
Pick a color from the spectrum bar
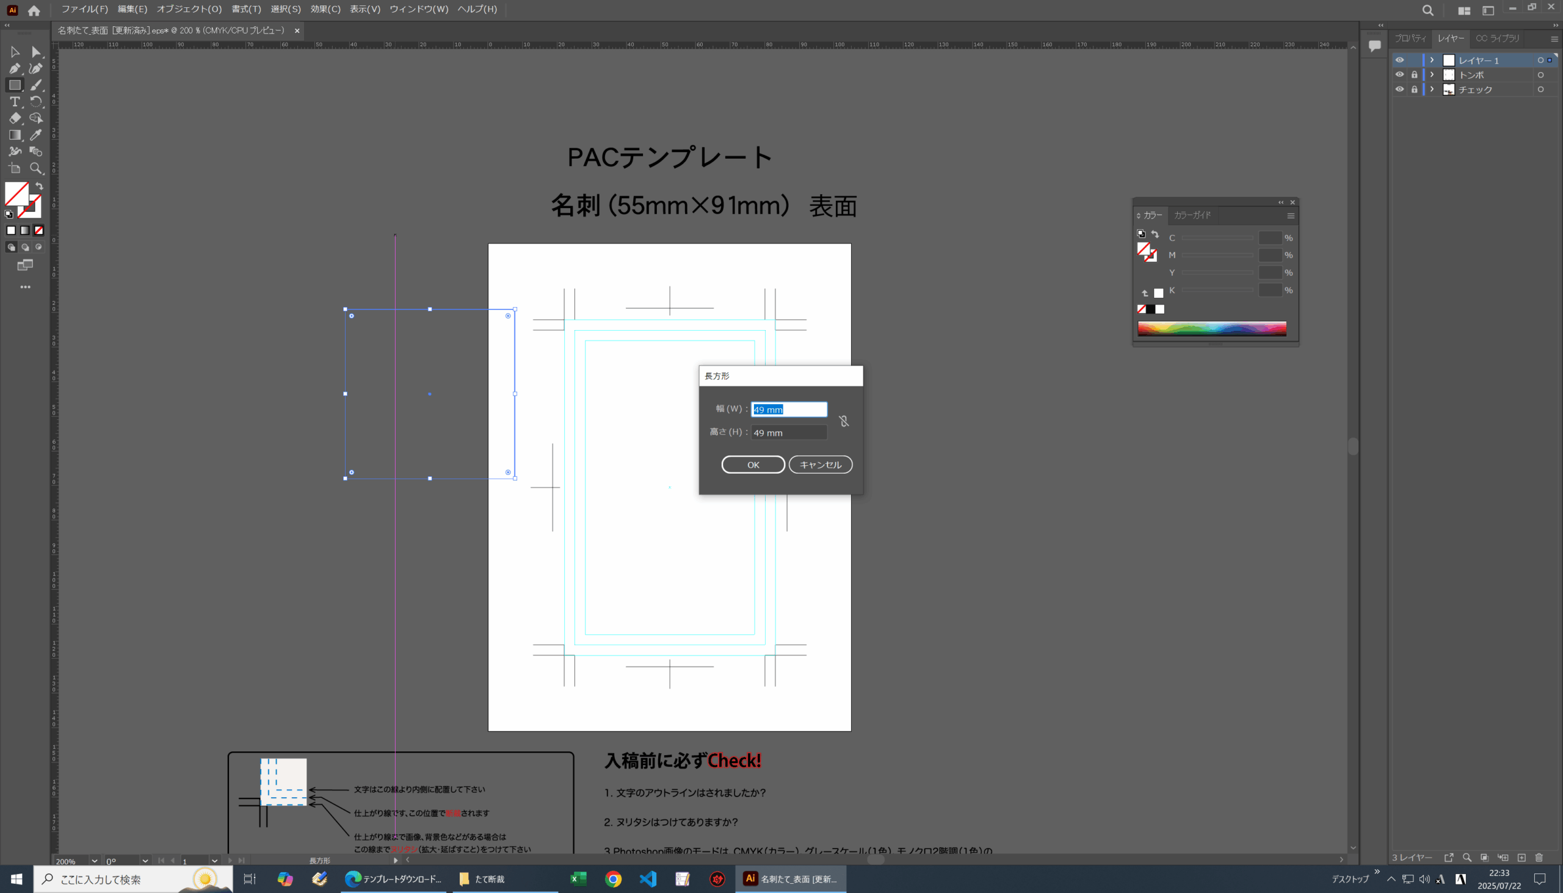1211,329
